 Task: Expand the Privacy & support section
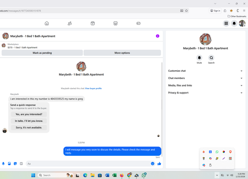[x=205, y=92]
